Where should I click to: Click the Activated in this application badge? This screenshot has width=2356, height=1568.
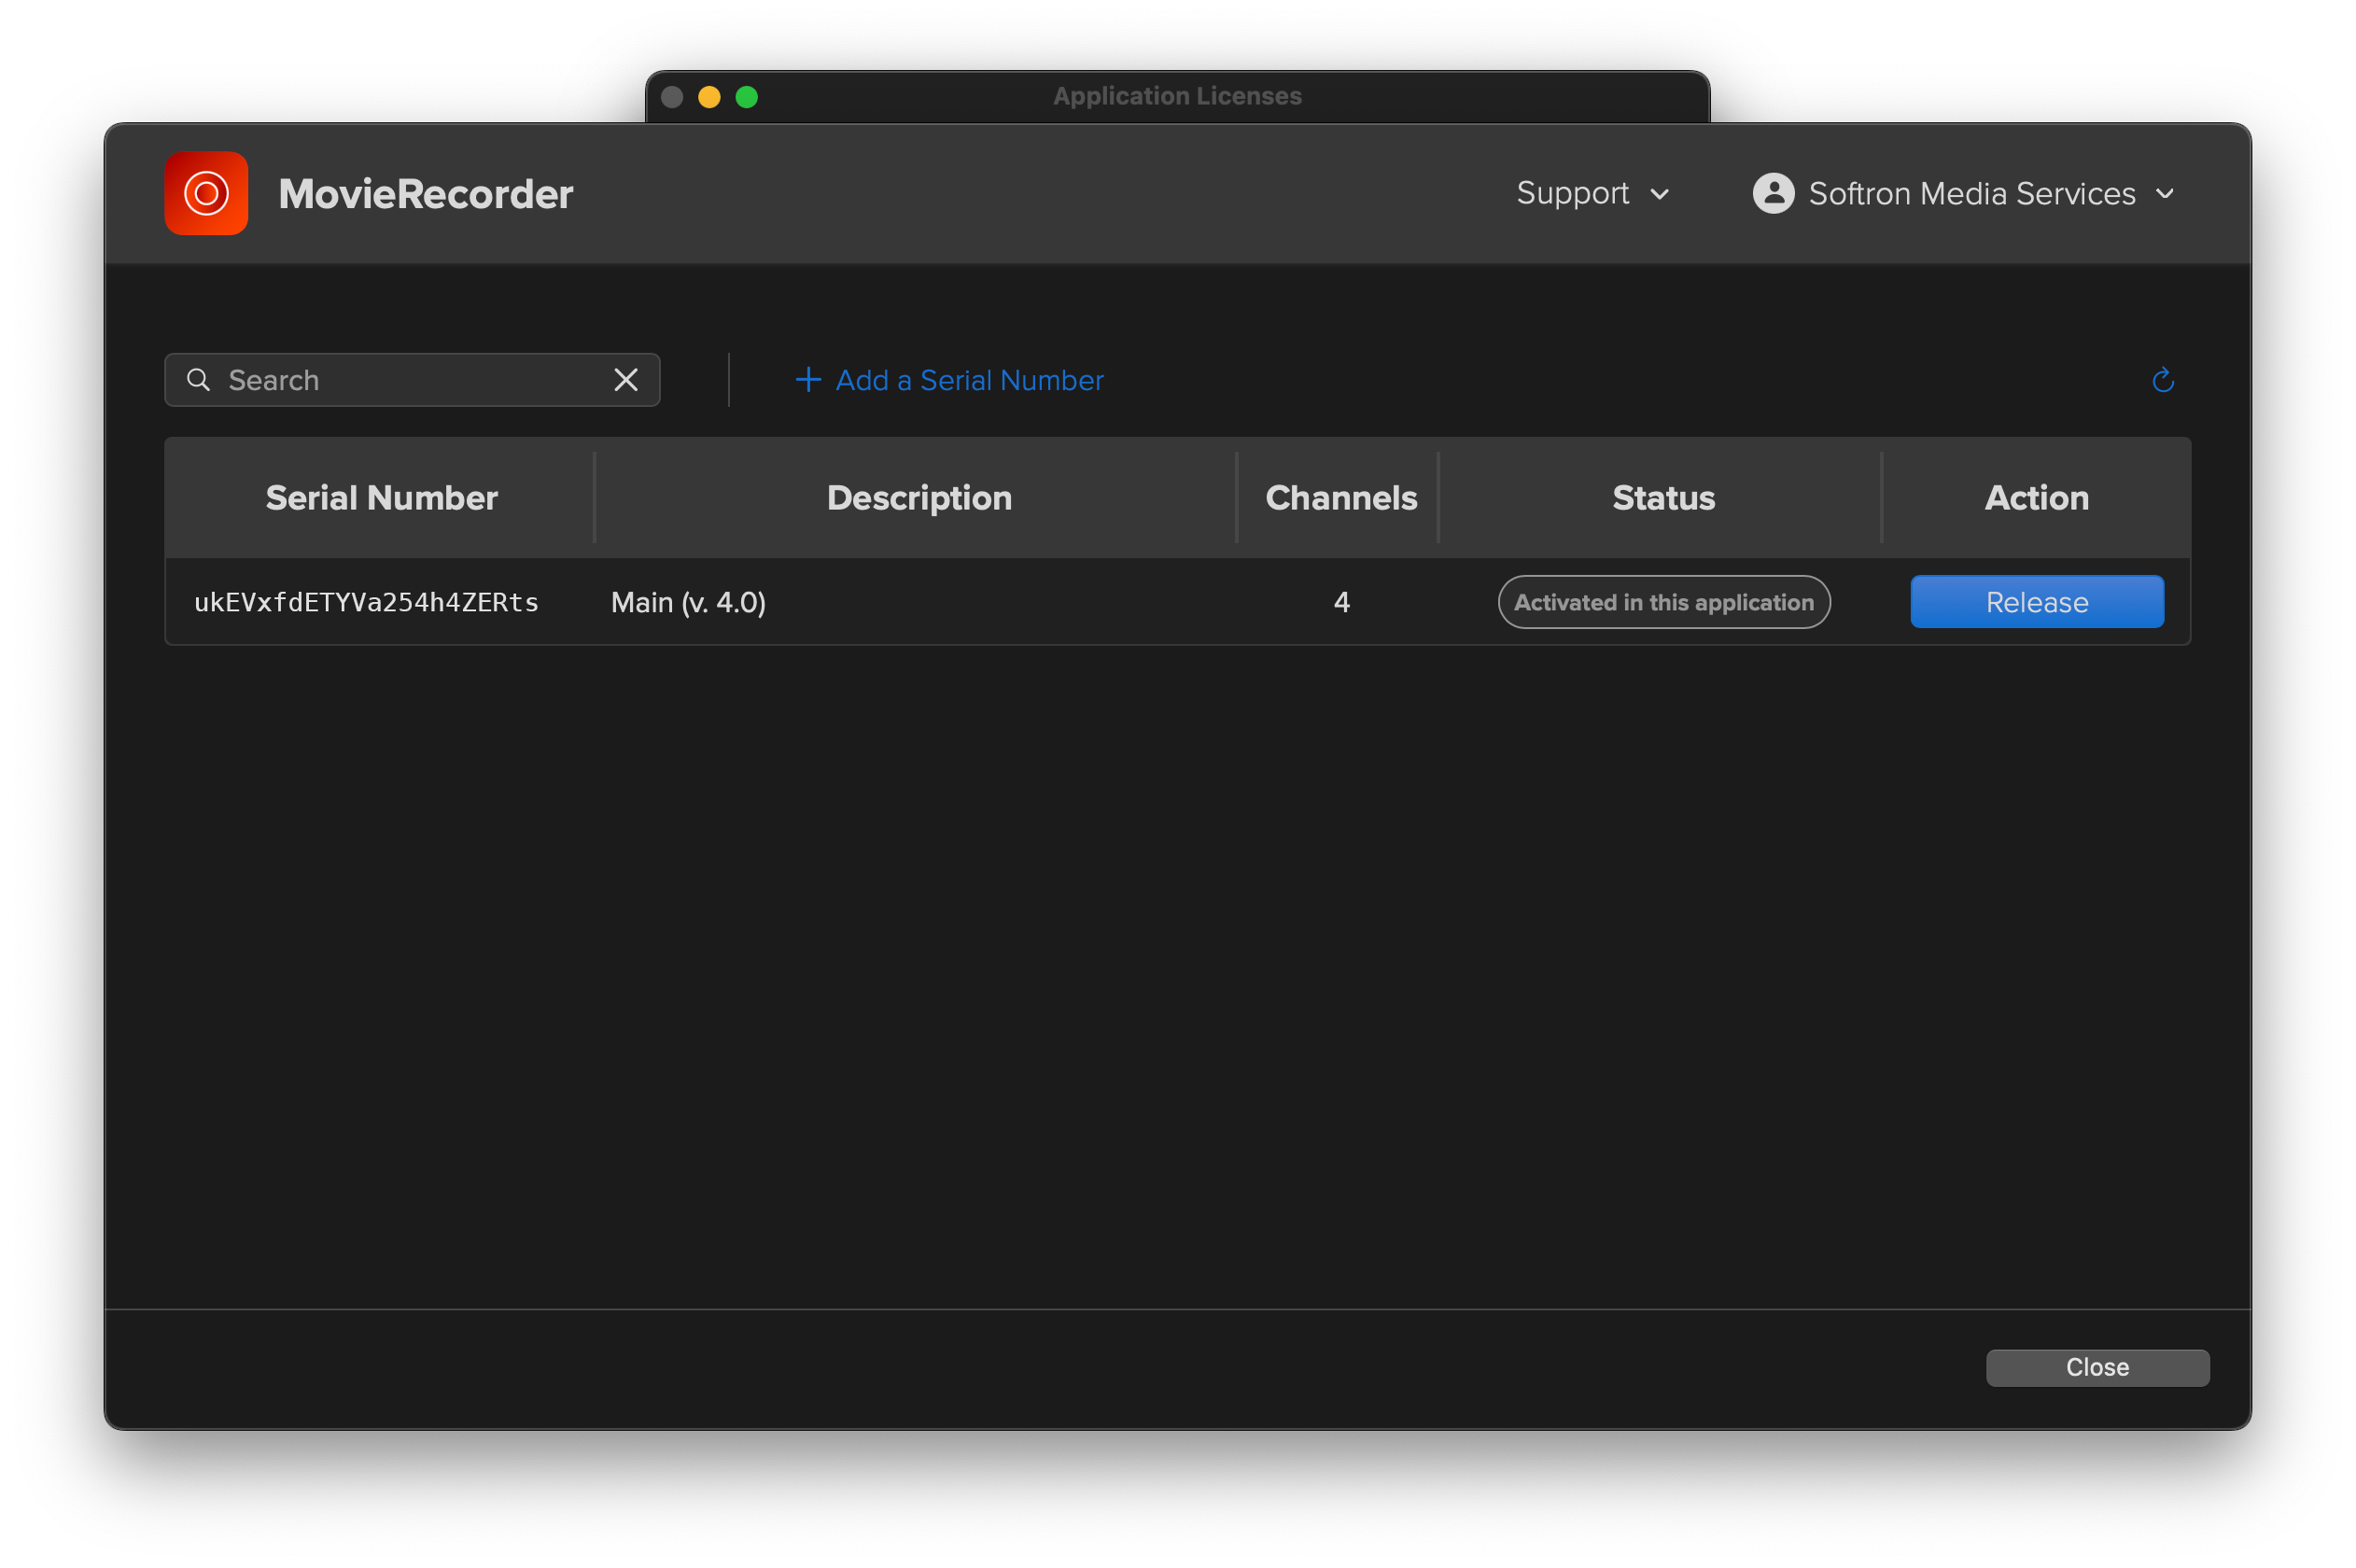click(x=1663, y=602)
